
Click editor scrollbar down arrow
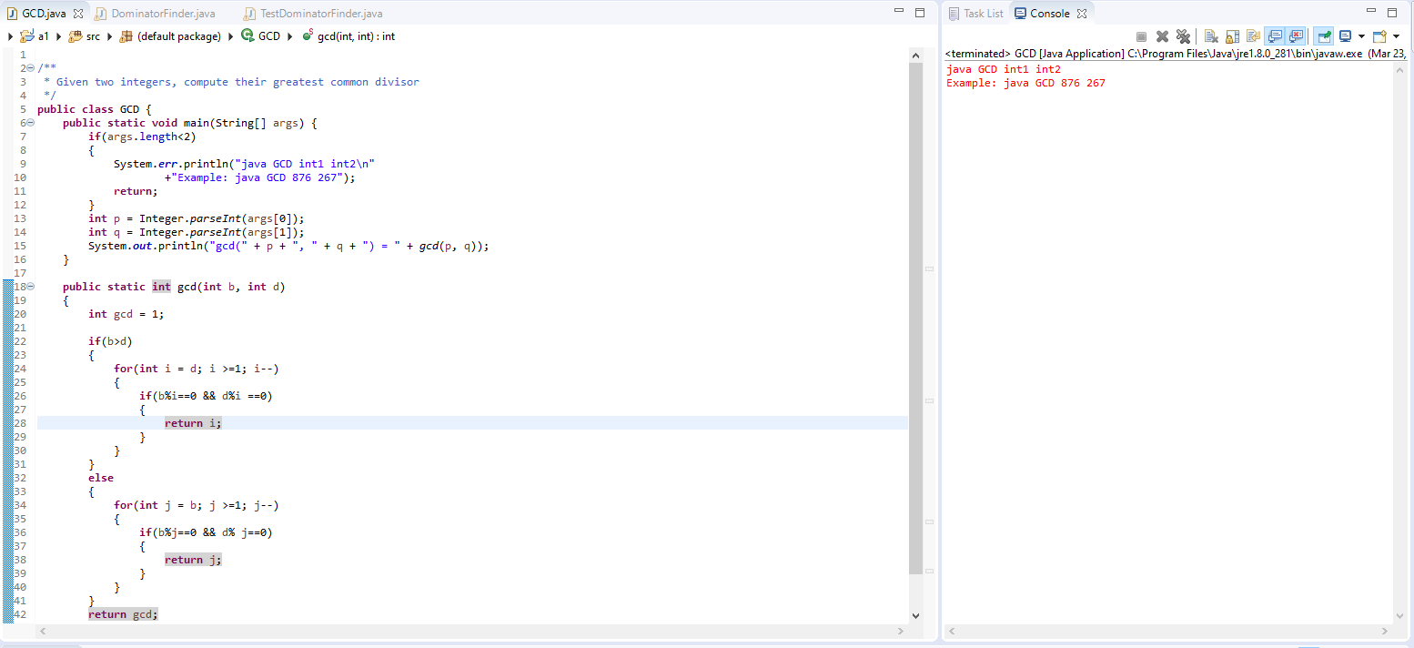point(915,616)
